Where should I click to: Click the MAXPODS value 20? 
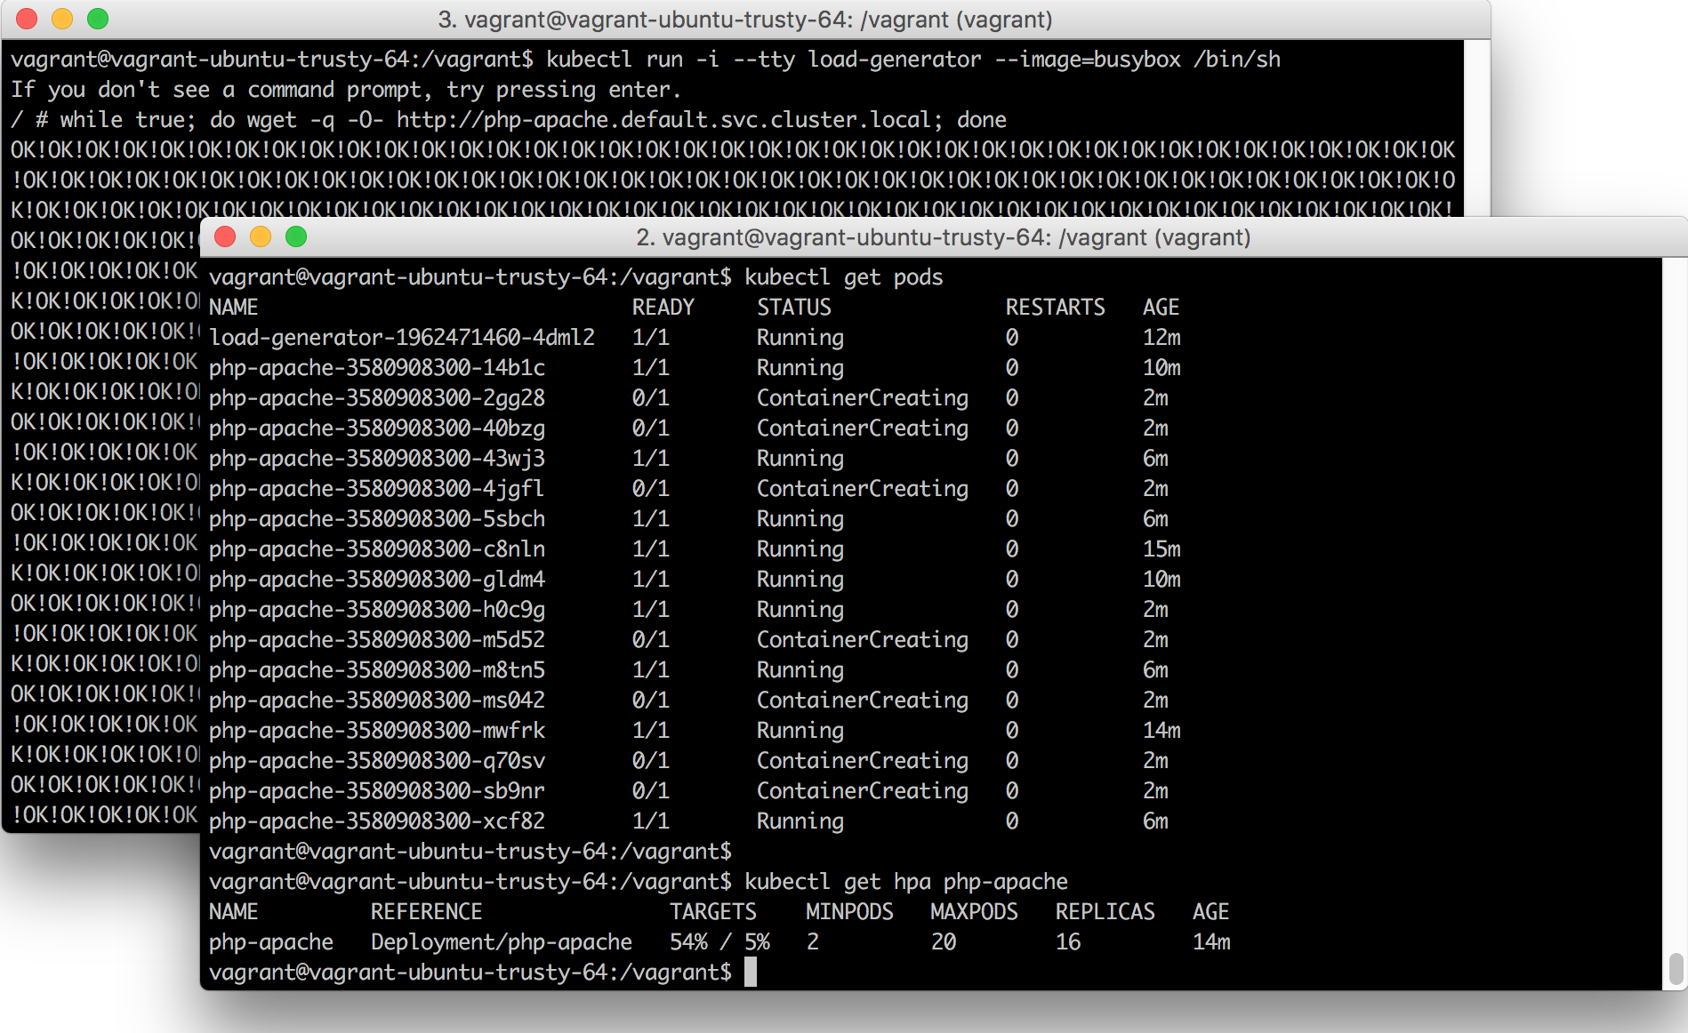coord(944,942)
